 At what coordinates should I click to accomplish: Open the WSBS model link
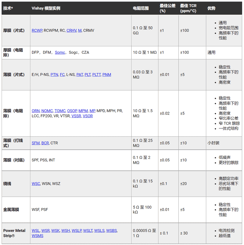[112, 231]
